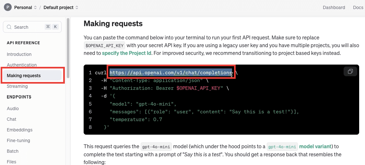Screen dimensions: 365x165
Task: Expand the Default project selector
Action: click(61, 7)
